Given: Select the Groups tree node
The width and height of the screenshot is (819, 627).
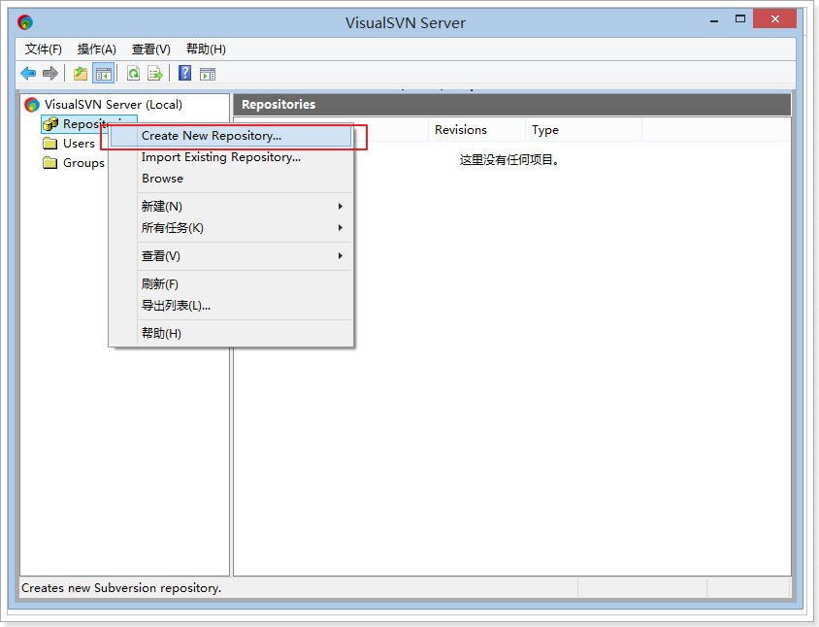Looking at the screenshot, I should pyautogui.click(x=83, y=162).
